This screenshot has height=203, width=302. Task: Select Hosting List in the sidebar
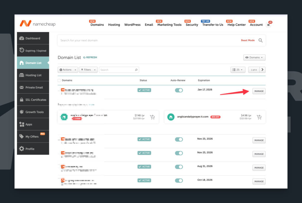tap(33, 75)
